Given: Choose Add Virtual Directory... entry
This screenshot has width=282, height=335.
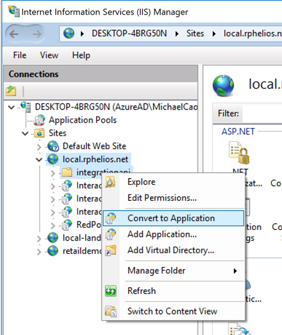Looking at the screenshot, I should (x=173, y=250).
